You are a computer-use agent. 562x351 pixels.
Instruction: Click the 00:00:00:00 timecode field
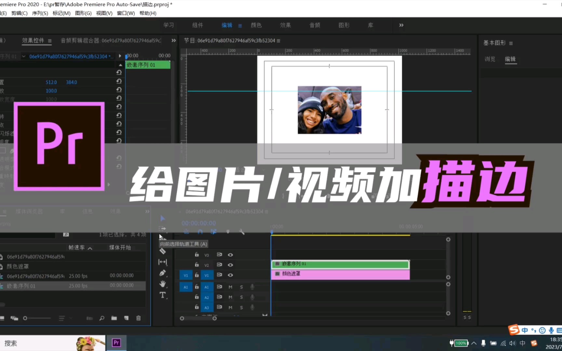(x=198, y=223)
